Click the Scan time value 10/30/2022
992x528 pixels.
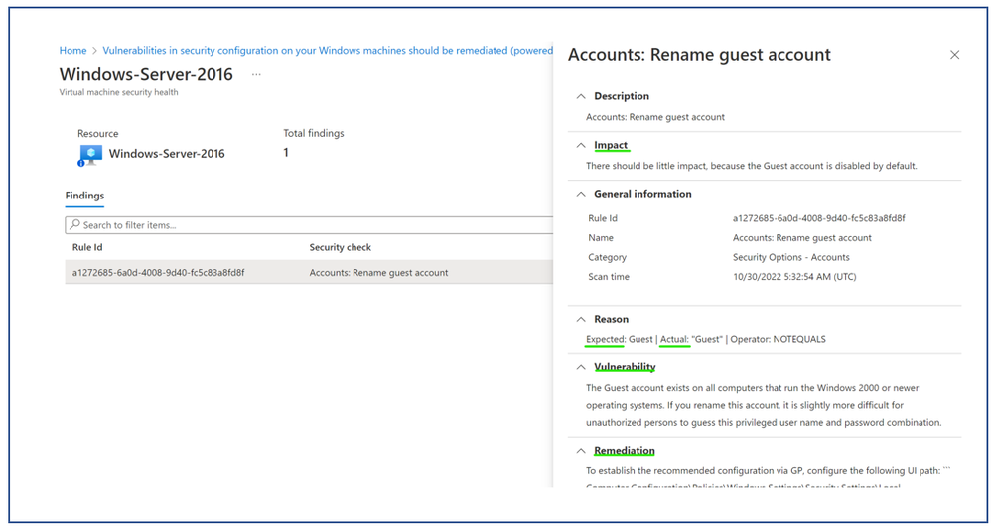(794, 276)
